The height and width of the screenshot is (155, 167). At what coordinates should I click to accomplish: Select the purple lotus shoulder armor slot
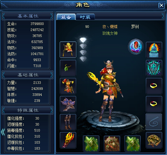coord(68,104)
